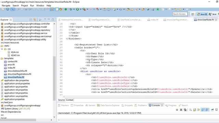This screenshot has height=123, width=219.
Task: Open the Progress view tab
Action: coord(171,105)
